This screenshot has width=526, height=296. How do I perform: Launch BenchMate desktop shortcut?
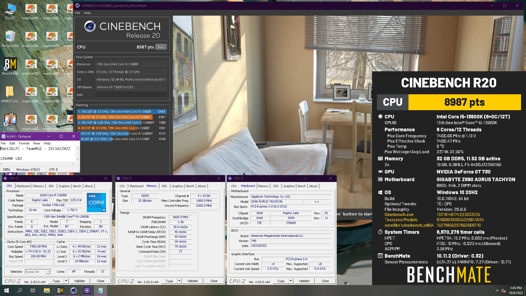click(x=10, y=67)
